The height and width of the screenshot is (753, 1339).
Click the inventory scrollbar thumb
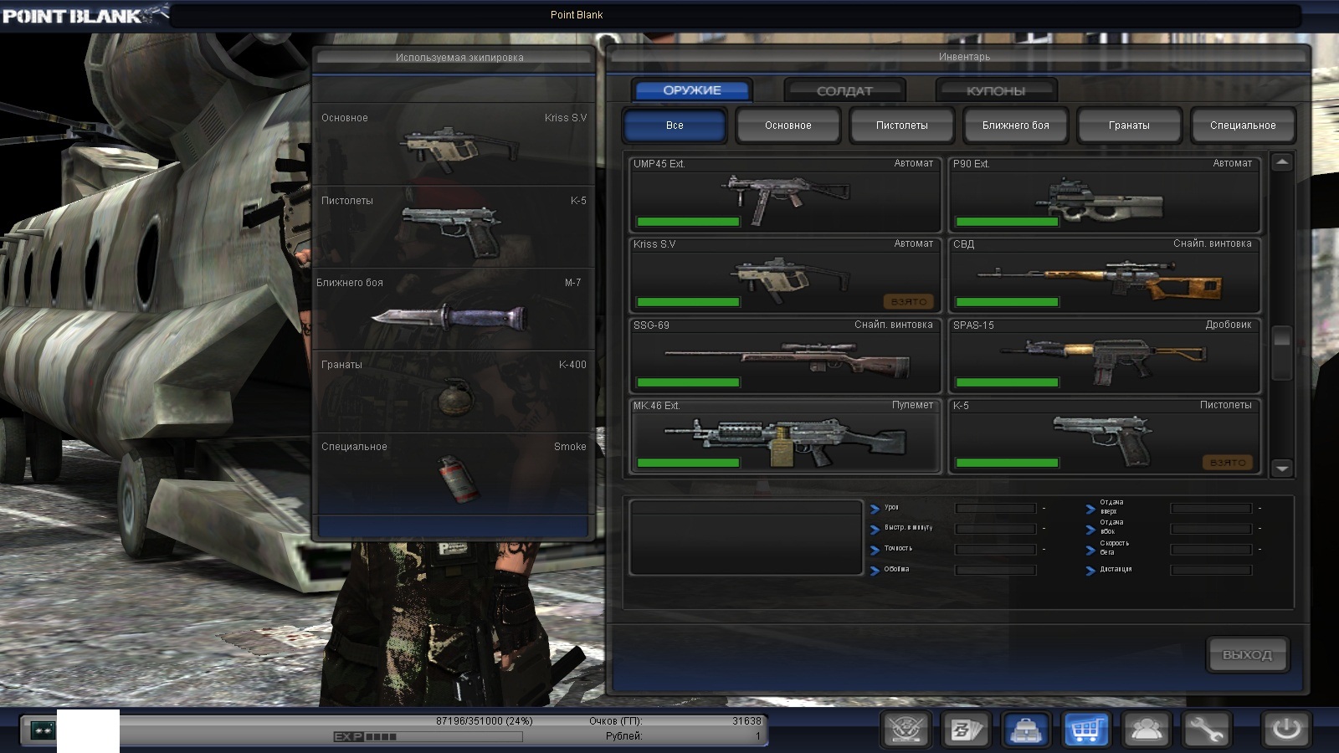pyautogui.click(x=1281, y=352)
